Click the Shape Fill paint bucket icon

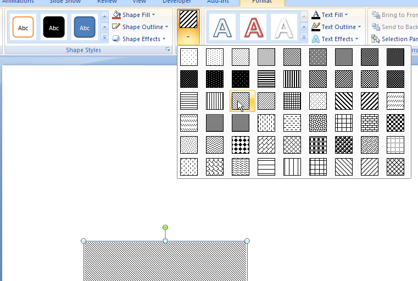pyautogui.click(x=116, y=15)
